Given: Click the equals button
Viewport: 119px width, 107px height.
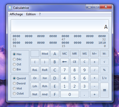Looking at the screenshot, I should pyautogui.click(x=104, y=90).
